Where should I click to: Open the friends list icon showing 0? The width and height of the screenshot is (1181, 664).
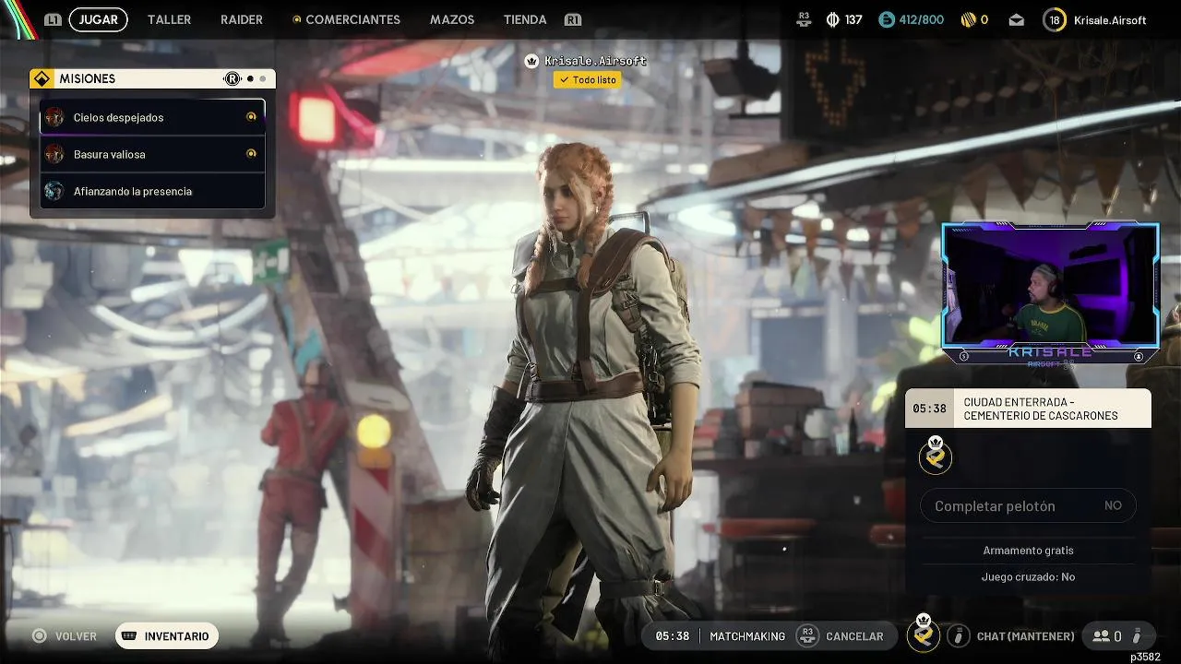click(x=1106, y=636)
